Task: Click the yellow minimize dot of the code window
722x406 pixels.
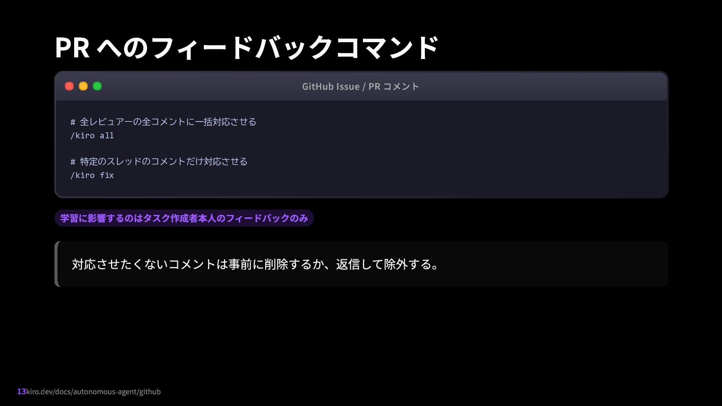Action: click(83, 86)
